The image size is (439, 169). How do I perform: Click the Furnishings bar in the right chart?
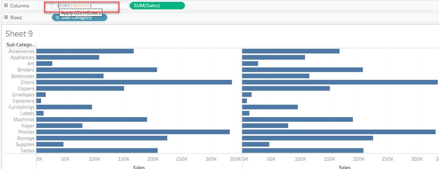(270, 107)
